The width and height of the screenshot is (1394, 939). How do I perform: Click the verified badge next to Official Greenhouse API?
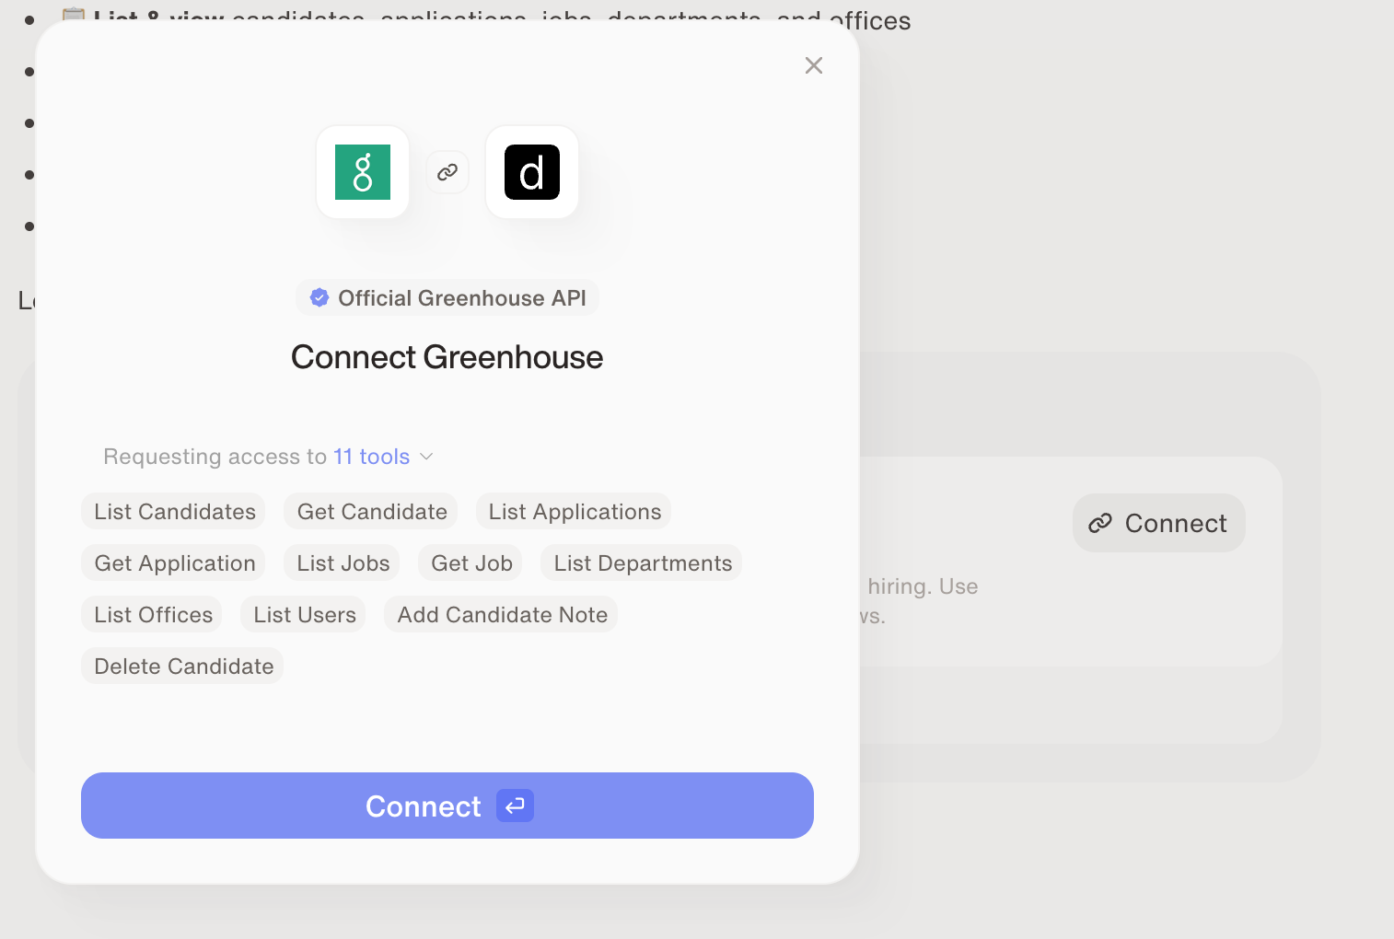point(319,296)
